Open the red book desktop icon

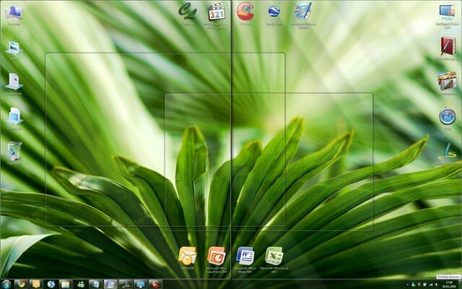tap(447, 46)
